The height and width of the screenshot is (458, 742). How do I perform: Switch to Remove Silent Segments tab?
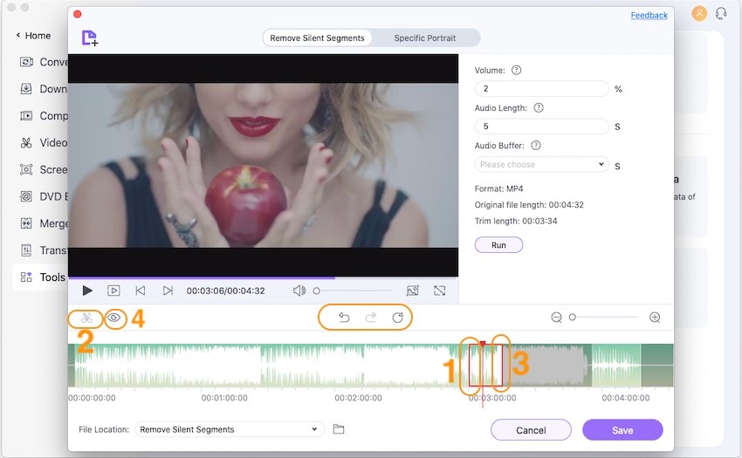[x=317, y=38]
